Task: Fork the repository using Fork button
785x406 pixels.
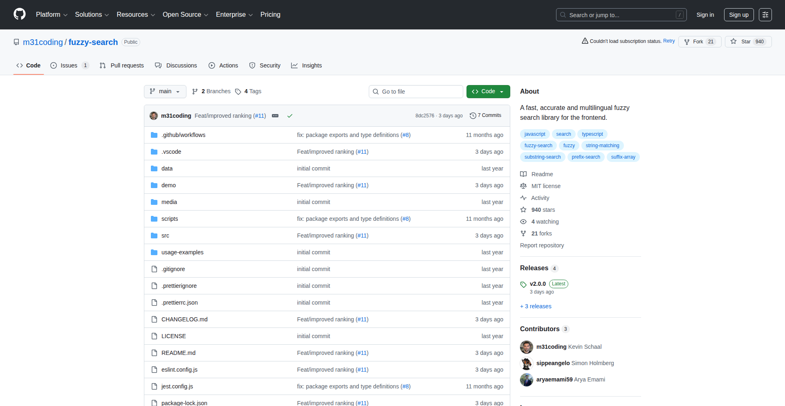Action: 699,42
